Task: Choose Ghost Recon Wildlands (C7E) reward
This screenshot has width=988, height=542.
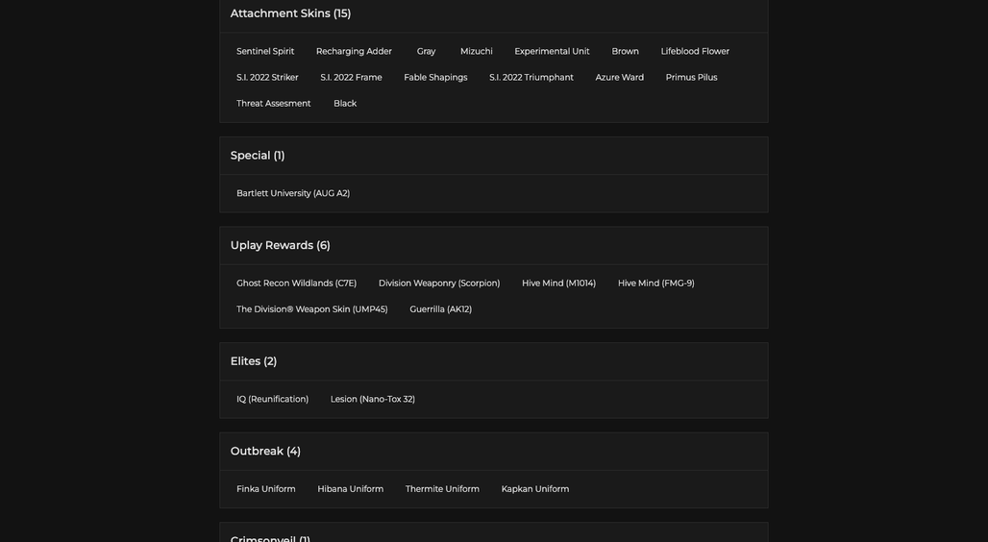Action: (296, 283)
